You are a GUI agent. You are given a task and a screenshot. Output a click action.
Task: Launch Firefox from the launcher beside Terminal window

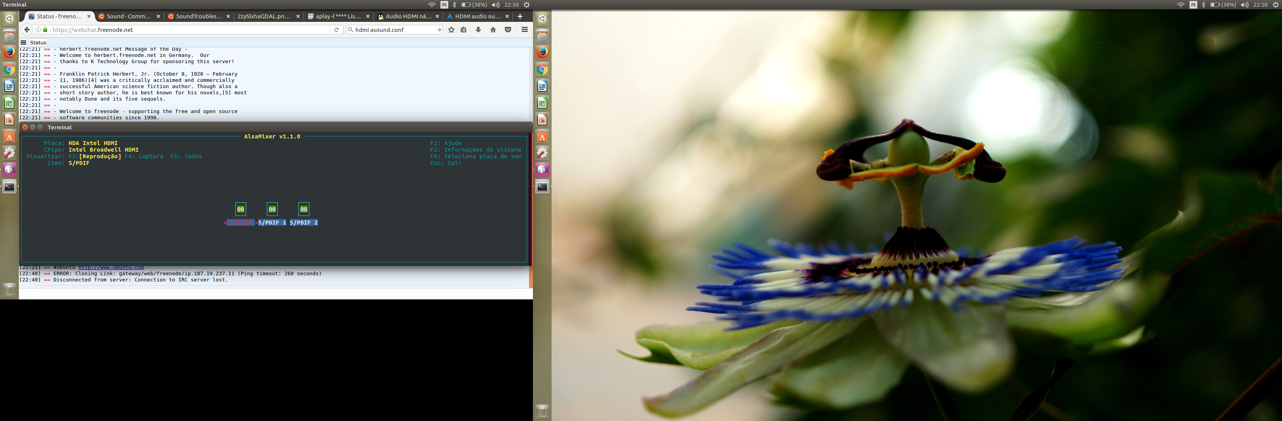(9, 52)
